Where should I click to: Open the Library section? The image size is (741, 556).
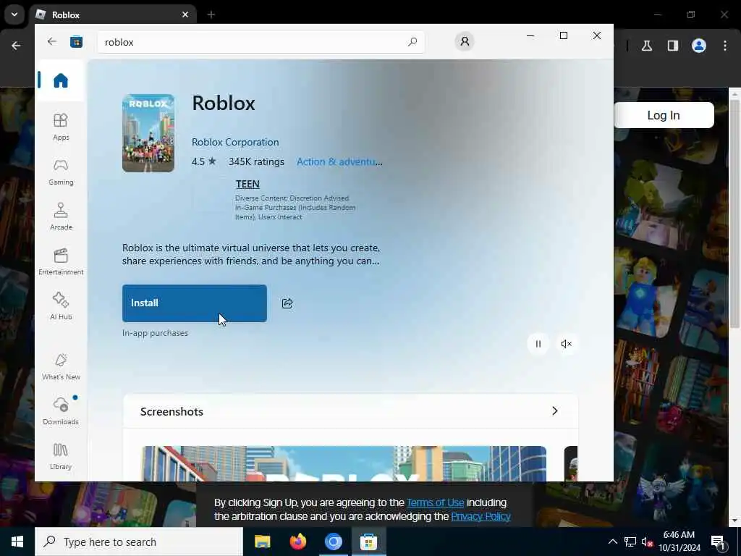(x=61, y=456)
